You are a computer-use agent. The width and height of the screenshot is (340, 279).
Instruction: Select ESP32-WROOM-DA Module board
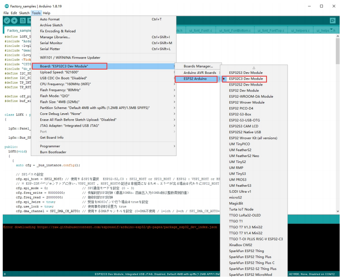[254, 97]
